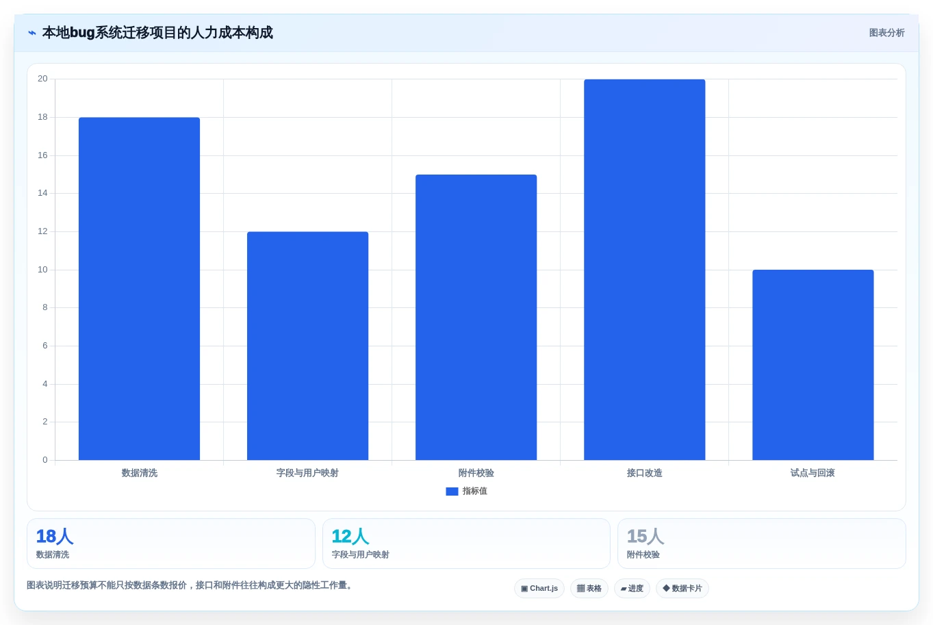Image resolution: width=933 pixels, height=625 pixels.
Task: Click the 数据卡片 tag chip
Action: (682, 589)
